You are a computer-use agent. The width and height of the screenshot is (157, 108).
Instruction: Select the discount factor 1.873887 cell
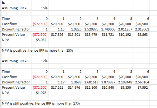107,82
